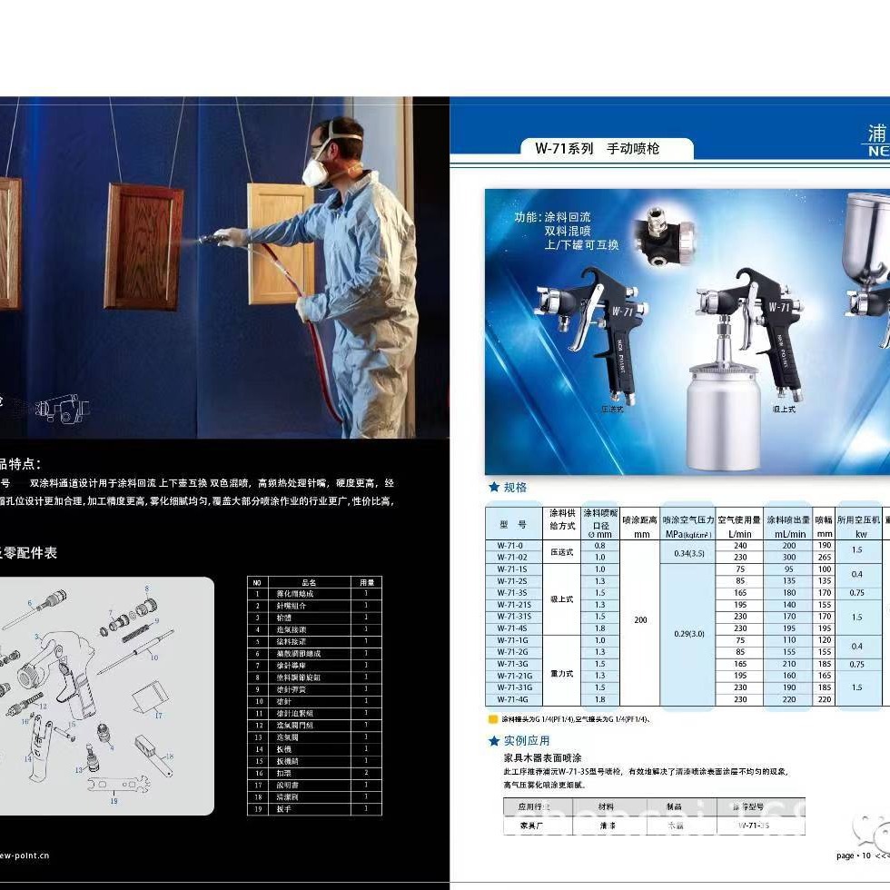Click the 功能: 涂料回流 caption text
Viewport: 890px width, 890px height.
point(552,217)
